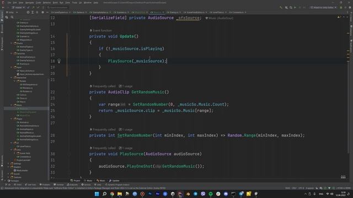The width and height of the screenshot is (353, 198).
Task: Click the debug bug icon near Attach to Unity
Action: point(341,7)
